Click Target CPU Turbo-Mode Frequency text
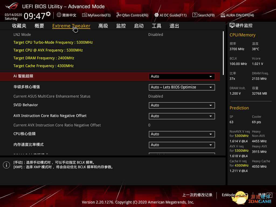 click(53, 42)
